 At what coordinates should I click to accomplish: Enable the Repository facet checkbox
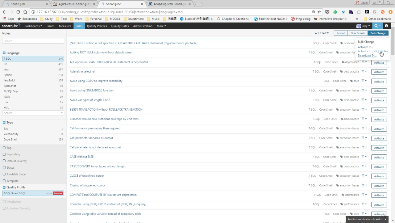4,154
